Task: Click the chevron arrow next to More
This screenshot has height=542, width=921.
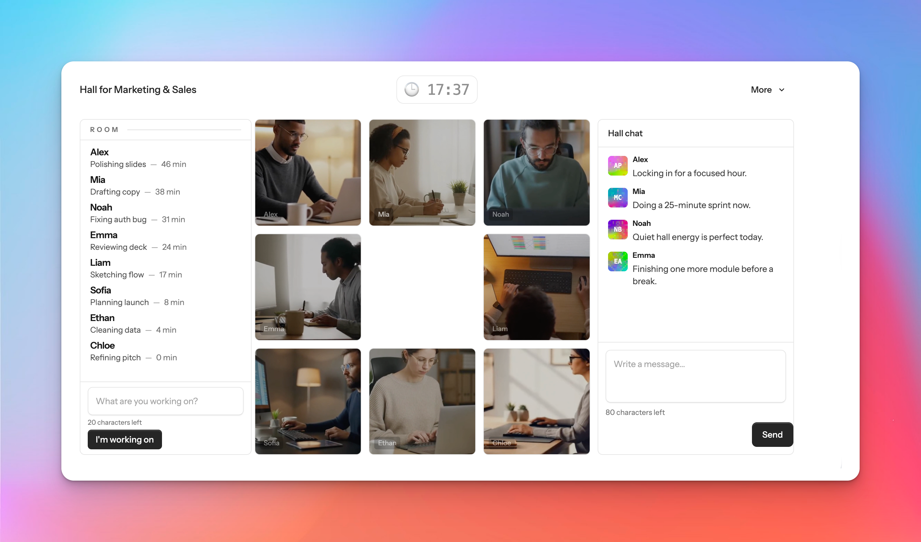Action: (782, 90)
